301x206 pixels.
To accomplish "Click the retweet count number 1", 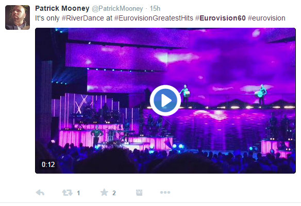I will [x=78, y=193].
